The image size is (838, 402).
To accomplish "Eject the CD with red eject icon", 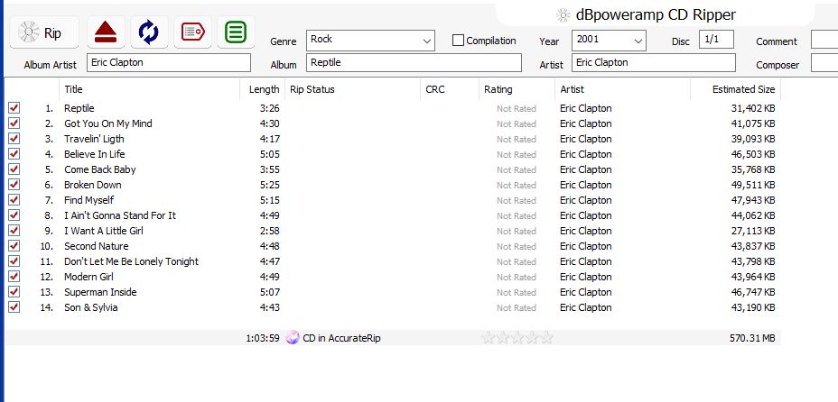I will [106, 33].
